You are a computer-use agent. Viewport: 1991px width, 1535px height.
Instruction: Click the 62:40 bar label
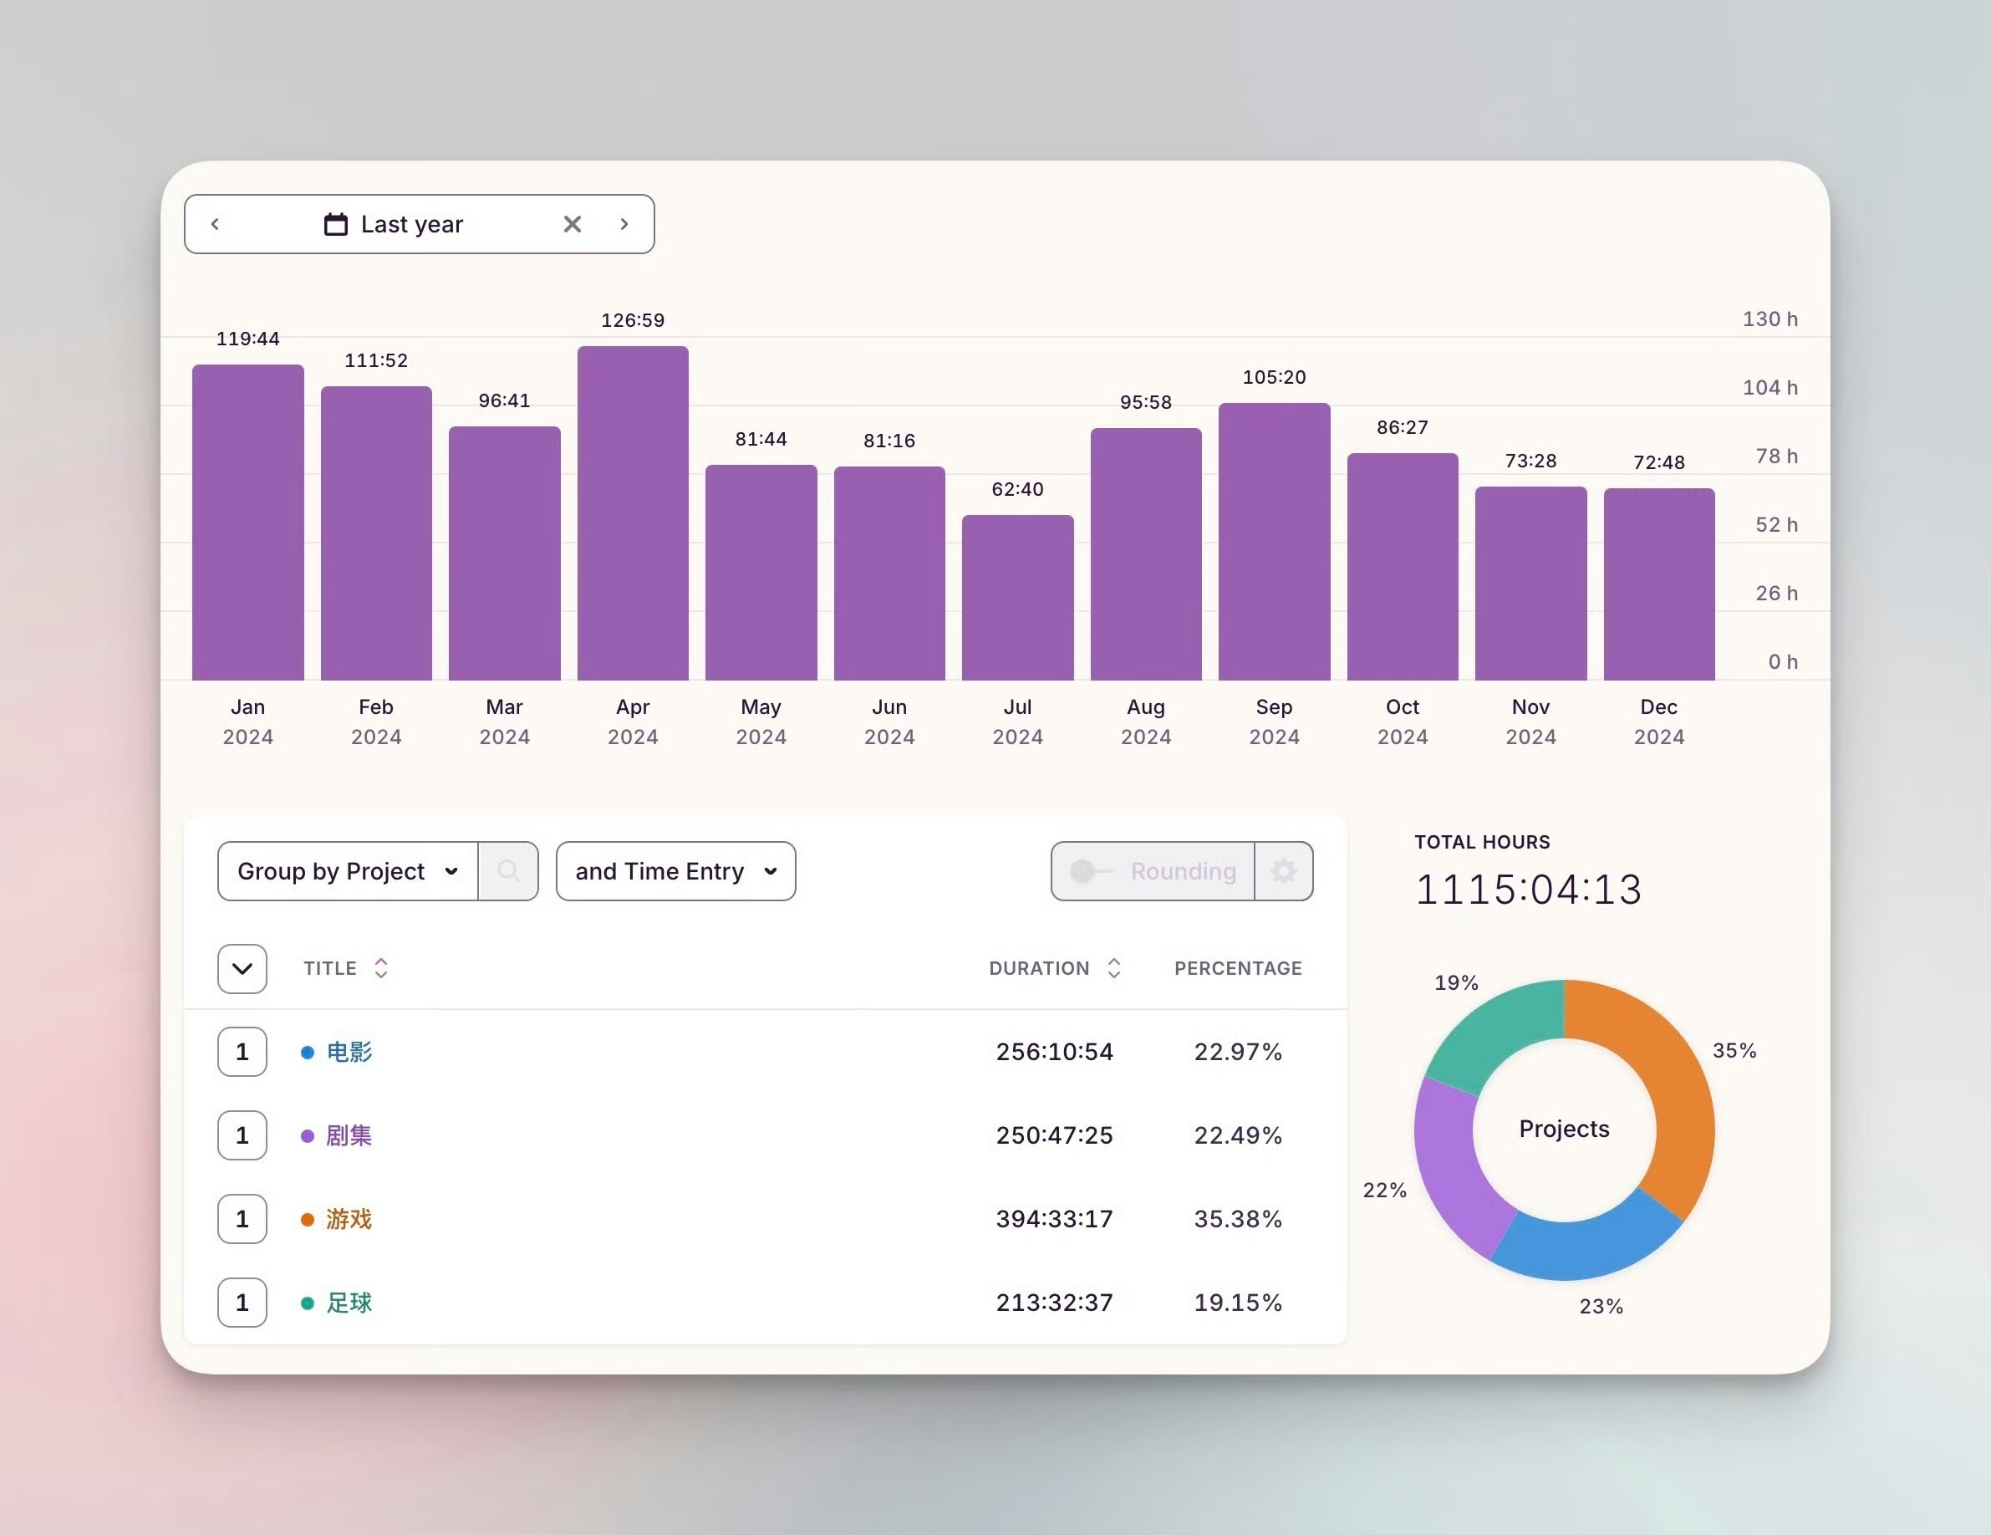1017,490
